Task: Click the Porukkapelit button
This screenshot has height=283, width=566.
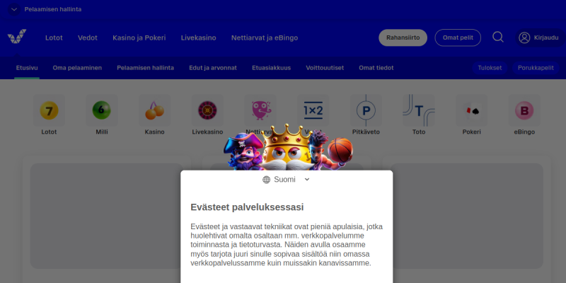Action: (536, 68)
